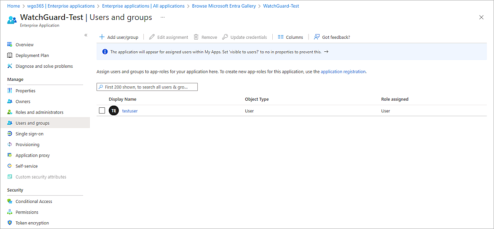
Task: Click the Single sign-on icon
Action: click(x=9, y=134)
